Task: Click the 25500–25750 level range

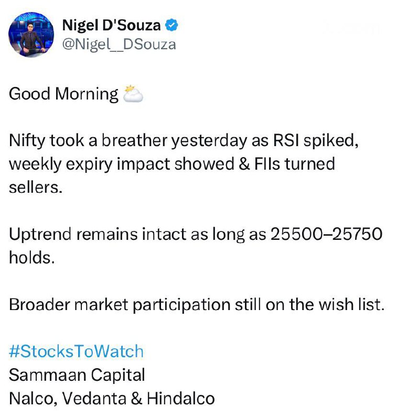Action: point(326,234)
